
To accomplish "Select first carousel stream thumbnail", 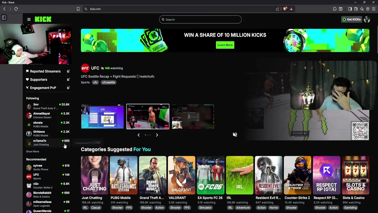I will (x=102, y=117).
